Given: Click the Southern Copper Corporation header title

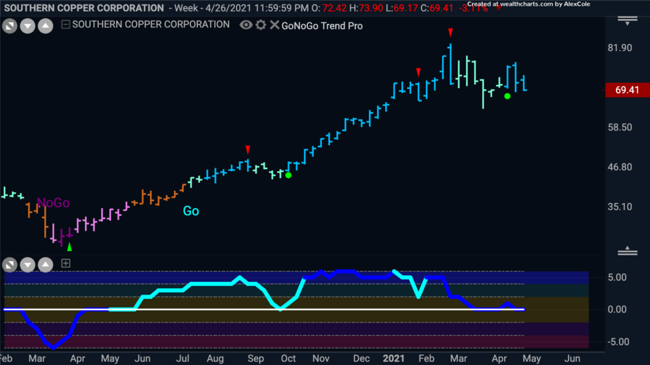Looking at the screenshot, I should click(84, 8).
